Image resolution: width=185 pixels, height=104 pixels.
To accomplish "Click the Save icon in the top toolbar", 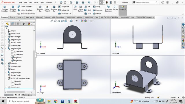I will (x=77, y=3).
